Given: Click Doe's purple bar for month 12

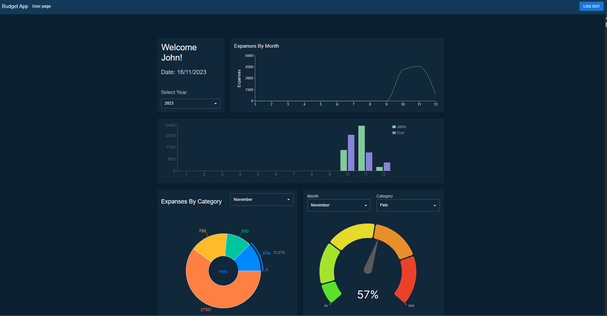Looking at the screenshot, I should click(387, 167).
